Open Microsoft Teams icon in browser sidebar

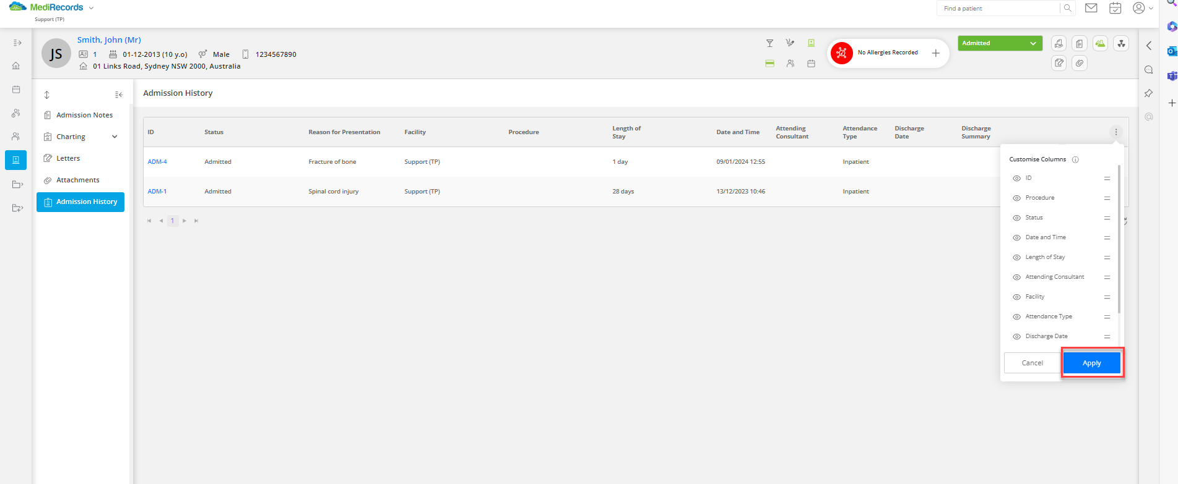pyautogui.click(x=1172, y=76)
